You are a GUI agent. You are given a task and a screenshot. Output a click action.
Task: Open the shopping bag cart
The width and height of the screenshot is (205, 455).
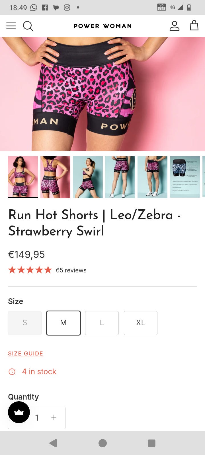pos(194,25)
